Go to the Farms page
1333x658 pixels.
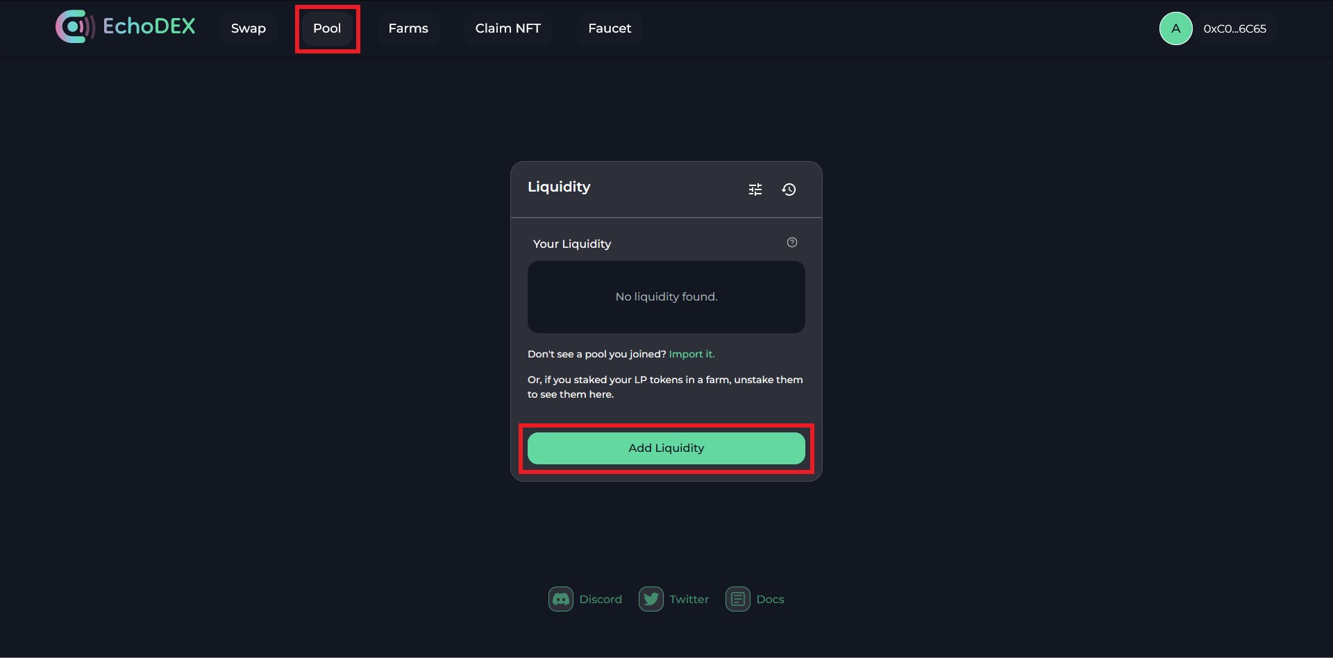tap(408, 28)
